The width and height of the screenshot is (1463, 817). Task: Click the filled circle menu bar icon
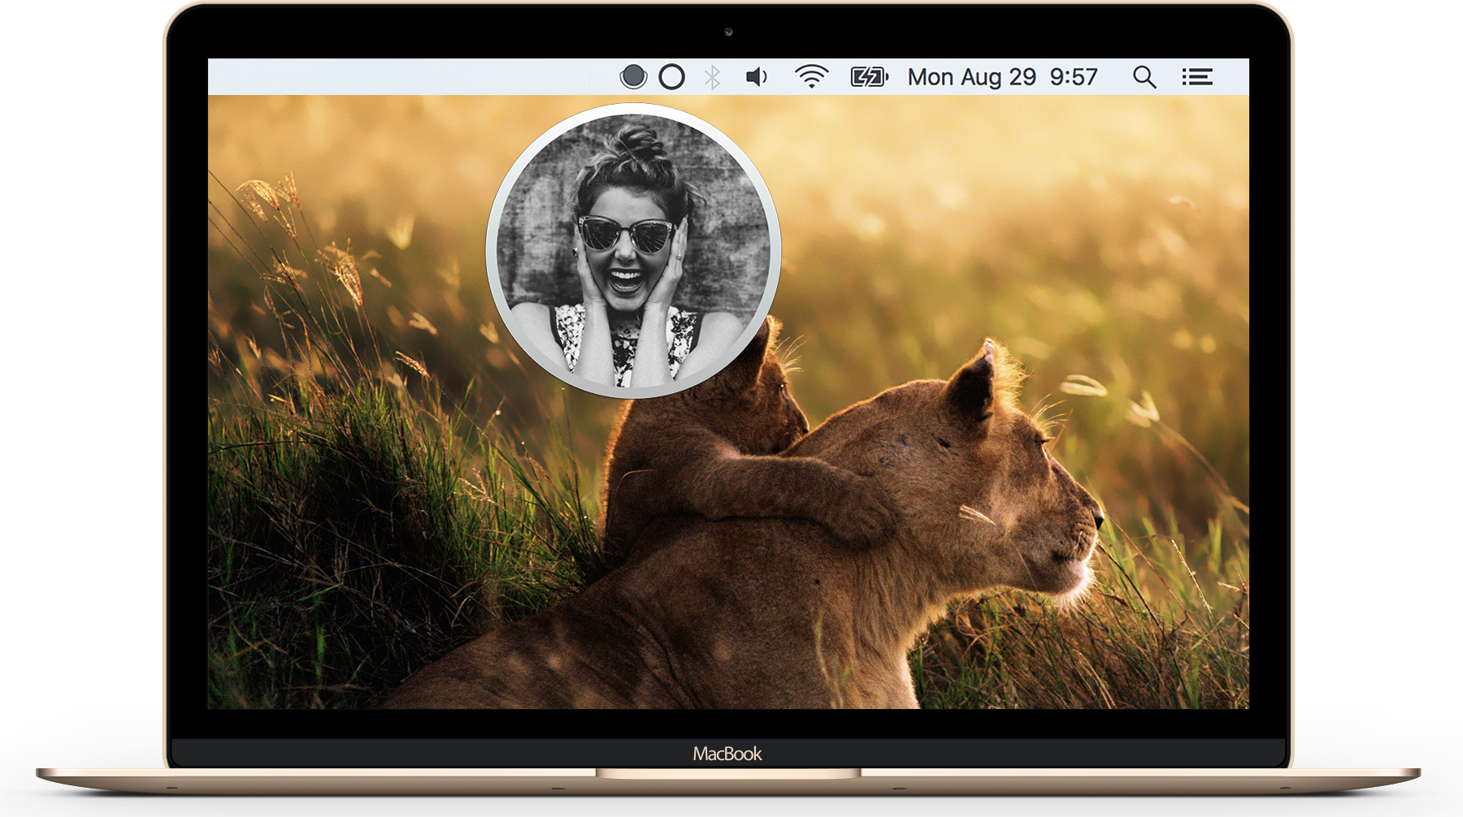pyautogui.click(x=633, y=77)
